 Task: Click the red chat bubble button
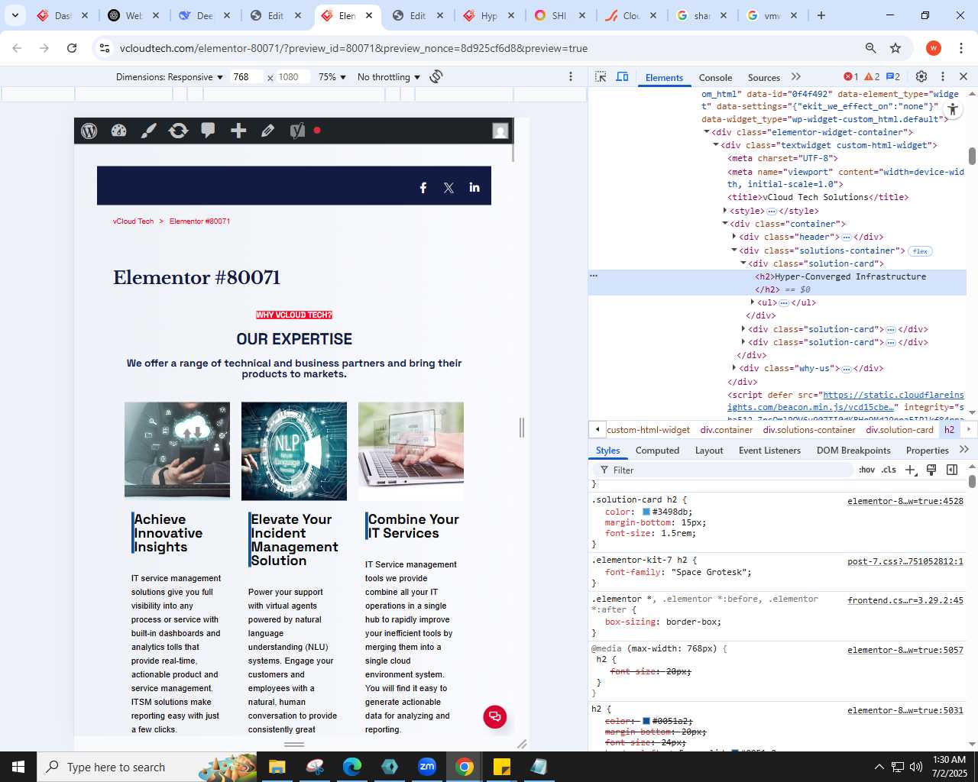(x=495, y=716)
